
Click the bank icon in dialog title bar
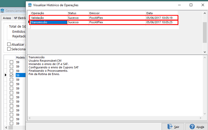point(30,5)
